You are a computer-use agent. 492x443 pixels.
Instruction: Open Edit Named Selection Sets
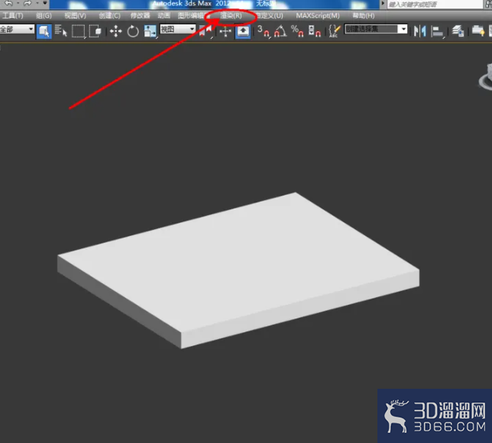pos(335,31)
